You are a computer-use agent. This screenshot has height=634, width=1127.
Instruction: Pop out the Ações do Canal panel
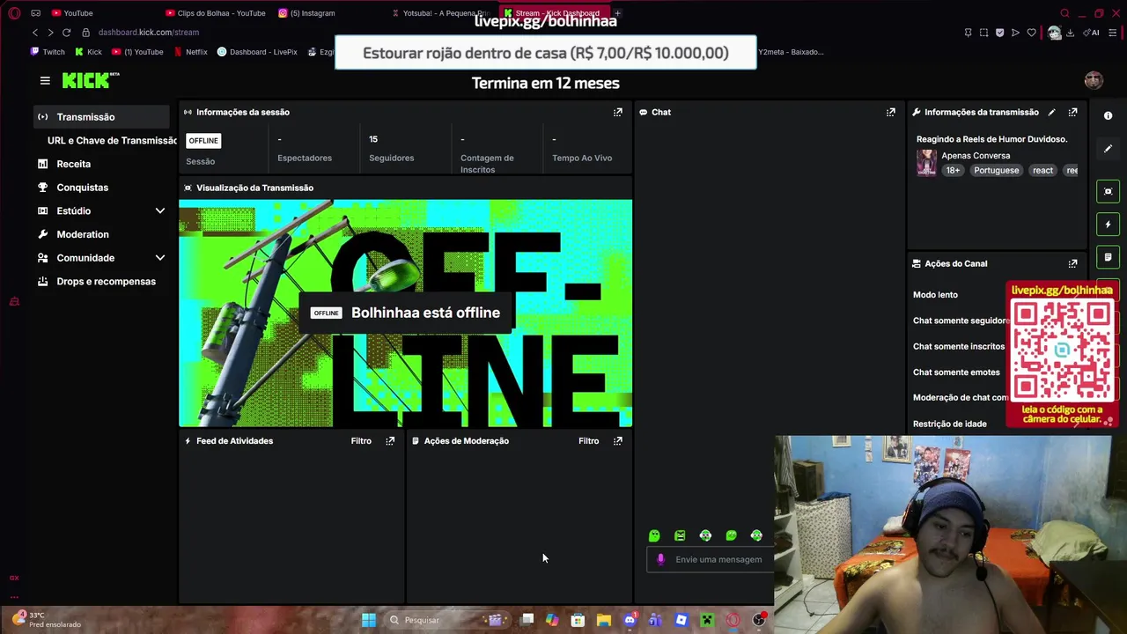tap(1072, 263)
